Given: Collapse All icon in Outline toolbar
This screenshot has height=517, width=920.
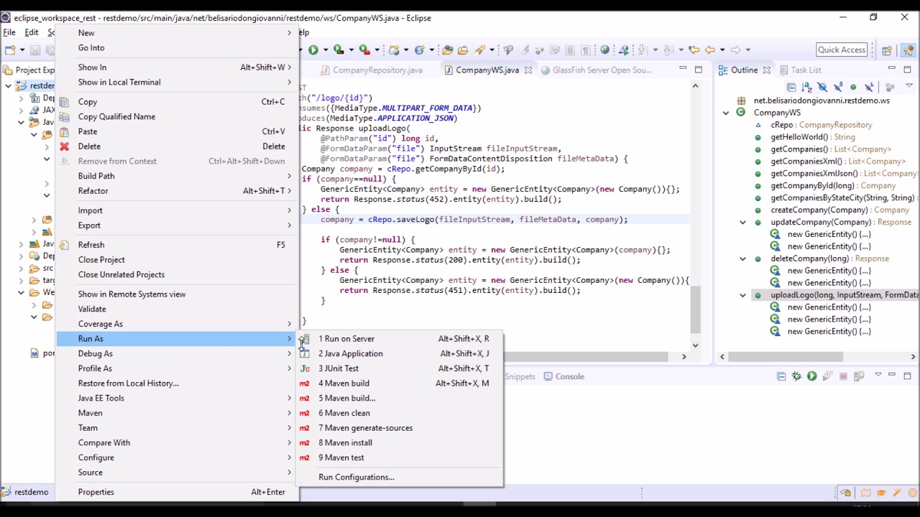Looking at the screenshot, I should [x=791, y=87].
